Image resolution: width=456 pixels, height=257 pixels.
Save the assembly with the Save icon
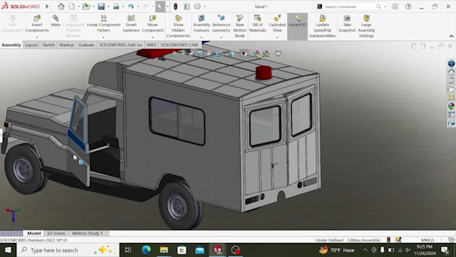(x=101, y=6)
